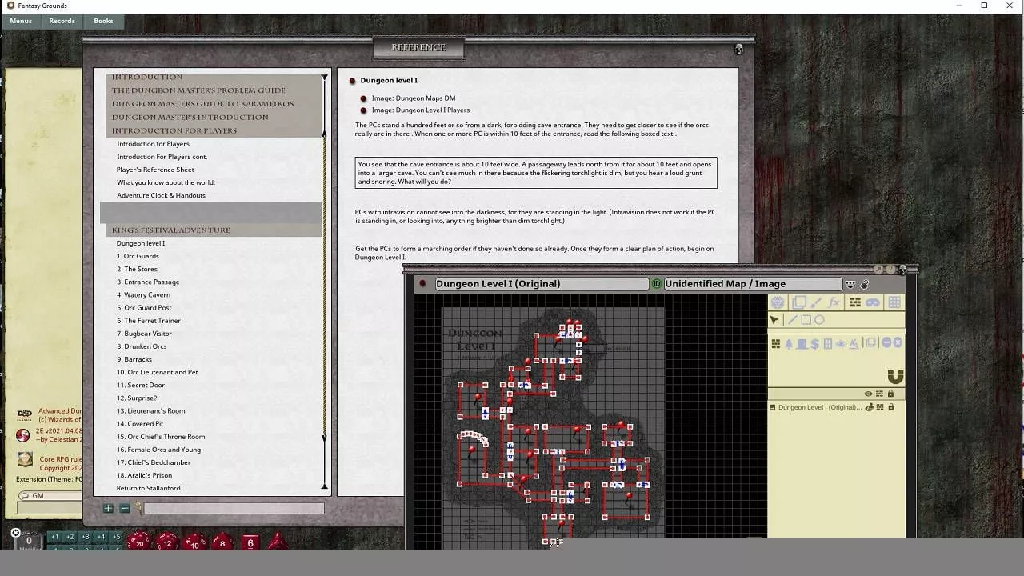Viewport: 1024px width, 576px height.
Task: Open 2. The Stores entry
Action: (137, 269)
